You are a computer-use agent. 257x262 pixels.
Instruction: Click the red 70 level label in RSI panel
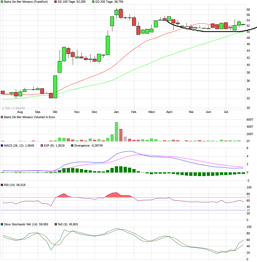(248, 197)
